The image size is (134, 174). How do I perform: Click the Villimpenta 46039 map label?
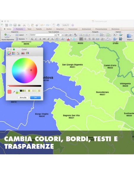point(125,85)
